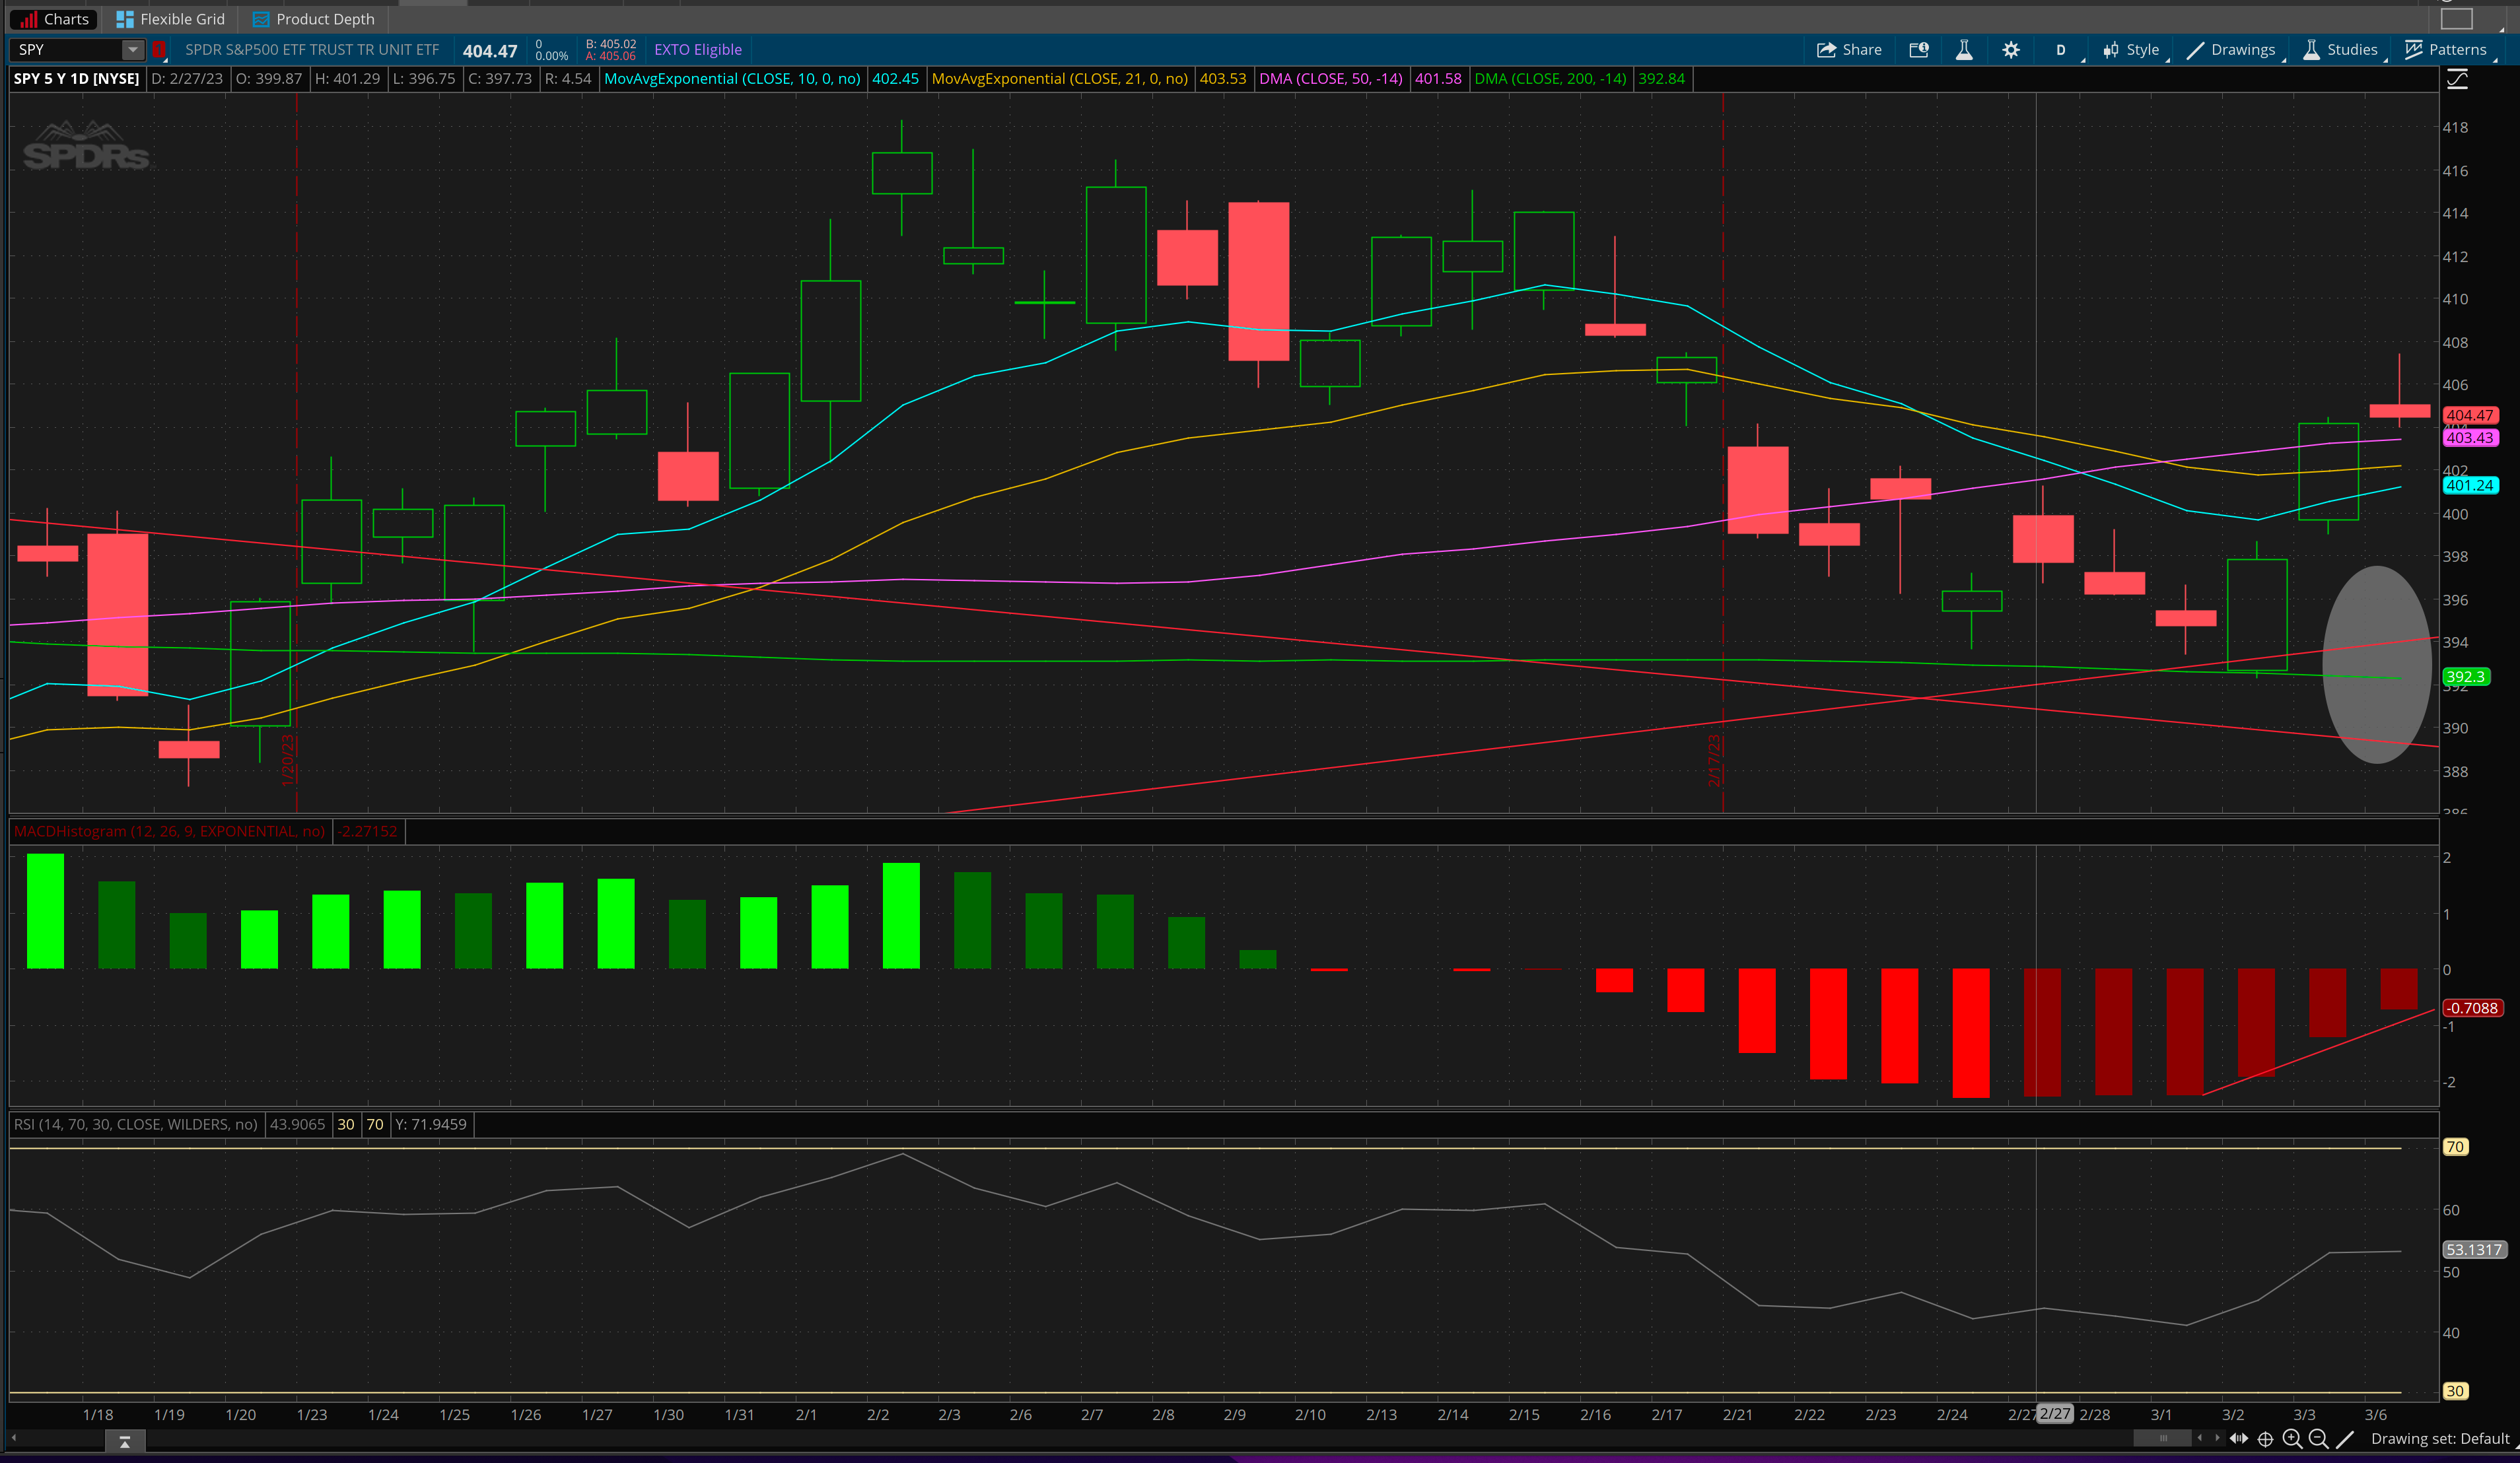Viewport: 2520px width, 1463px height.
Task: Click the zoom out magnifier icon
Action: coord(2318,1439)
